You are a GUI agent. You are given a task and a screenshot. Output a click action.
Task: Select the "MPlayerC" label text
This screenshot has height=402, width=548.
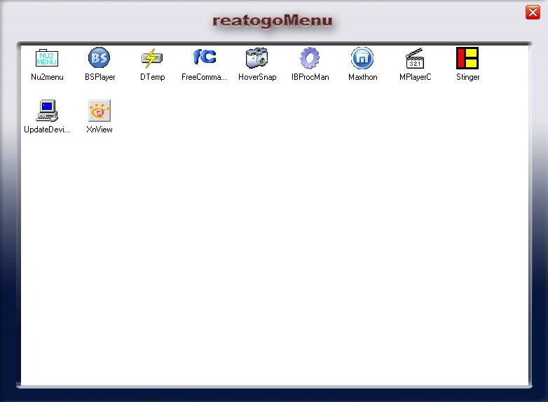click(x=415, y=77)
